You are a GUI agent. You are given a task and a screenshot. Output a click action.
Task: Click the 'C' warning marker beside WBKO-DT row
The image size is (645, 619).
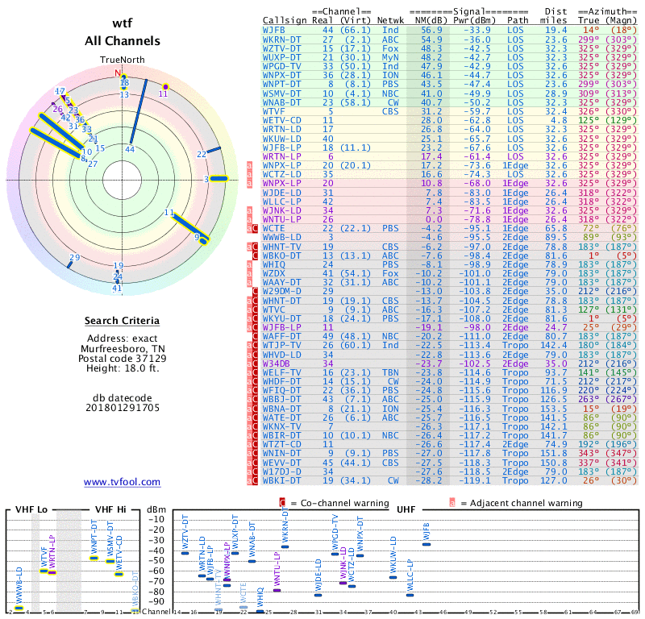[x=255, y=255]
